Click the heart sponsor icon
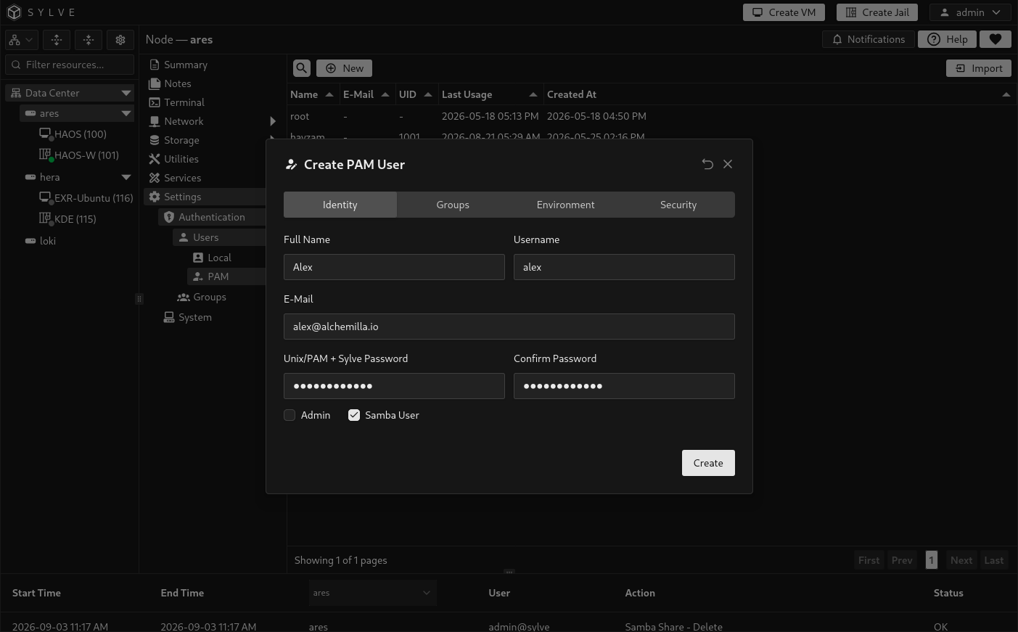The height and width of the screenshot is (632, 1018). [996, 39]
